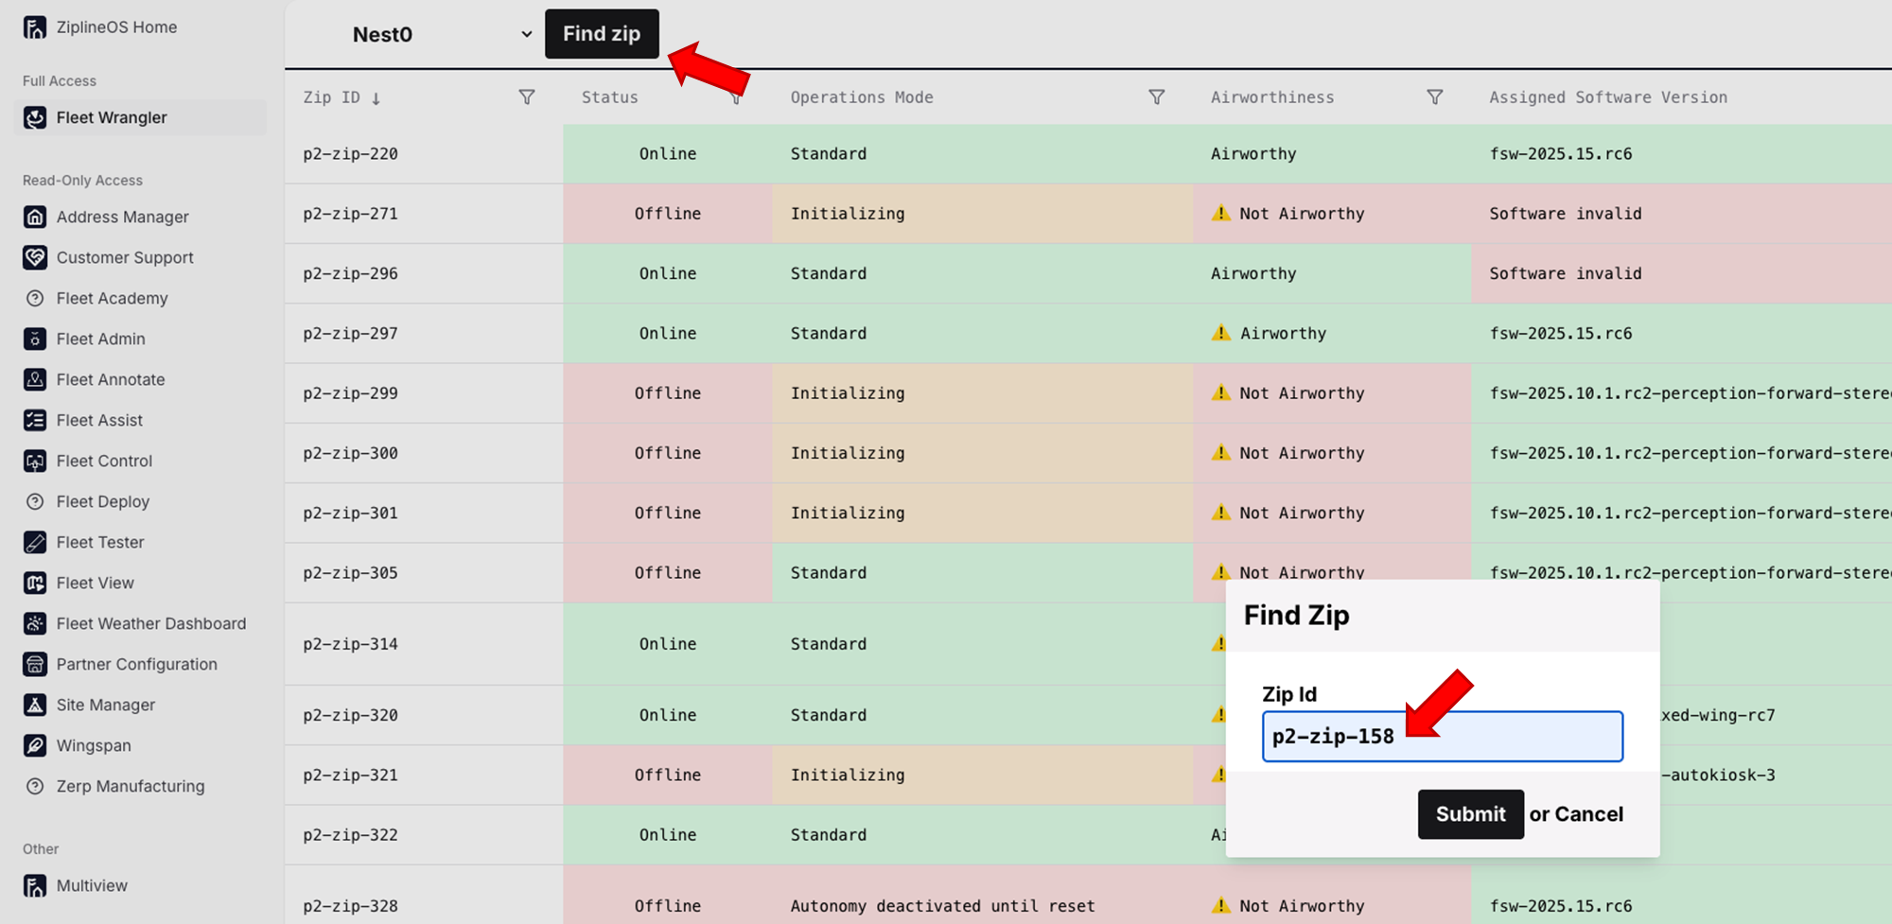Click the Customer Support heart icon
1892x924 pixels.
35,257
